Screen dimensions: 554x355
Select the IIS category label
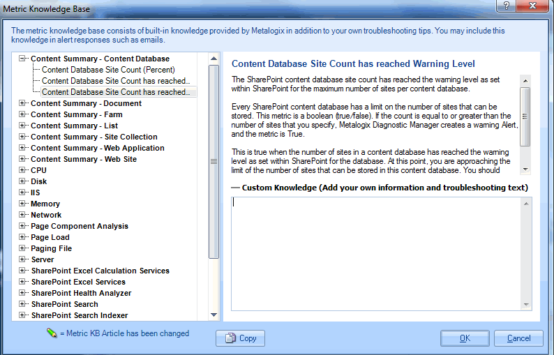pyautogui.click(x=36, y=192)
